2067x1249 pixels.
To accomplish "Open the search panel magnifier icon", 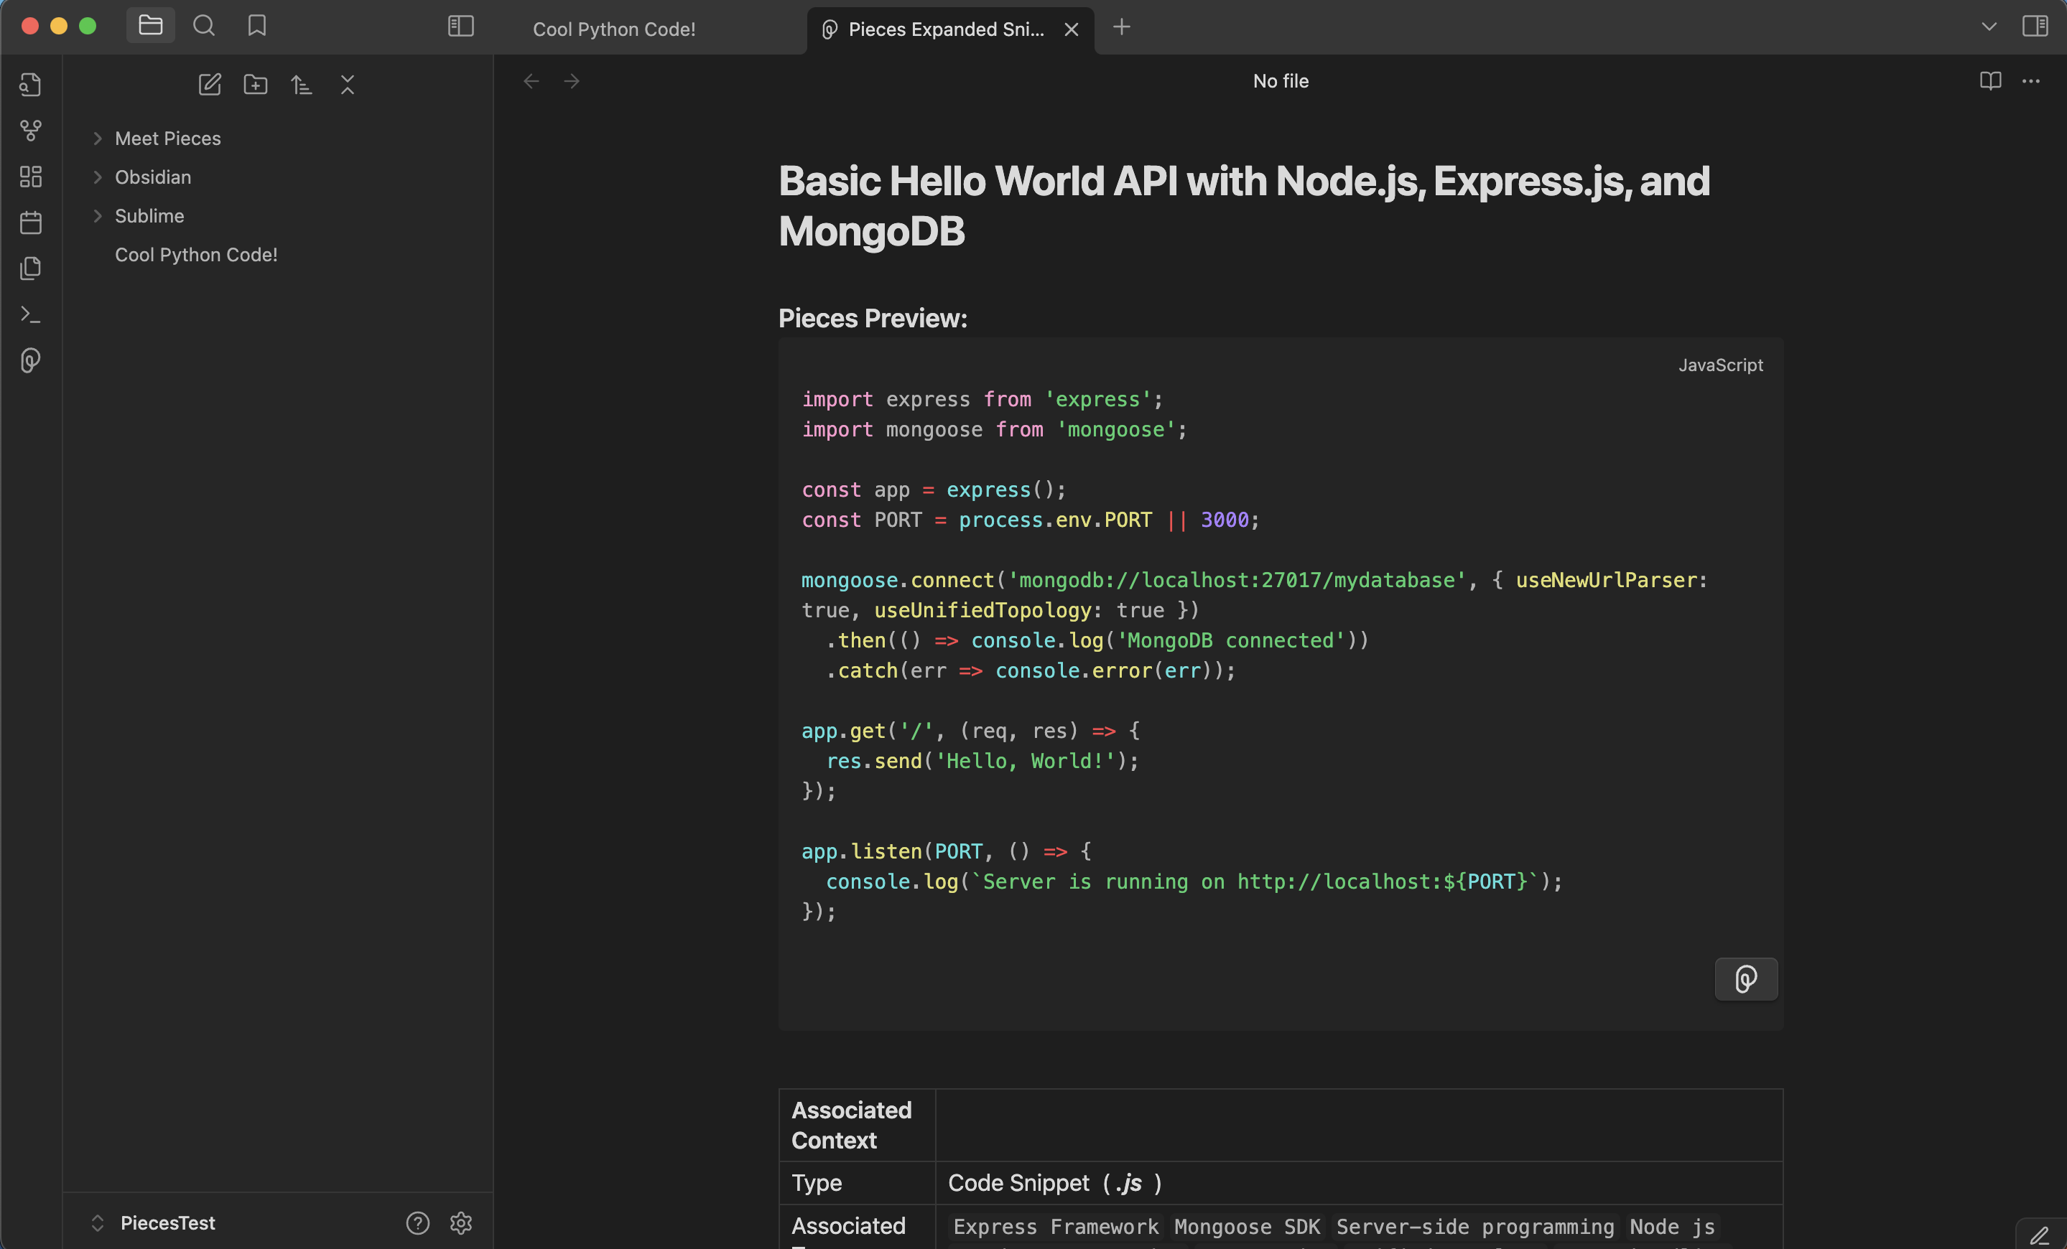I will pyautogui.click(x=204, y=25).
